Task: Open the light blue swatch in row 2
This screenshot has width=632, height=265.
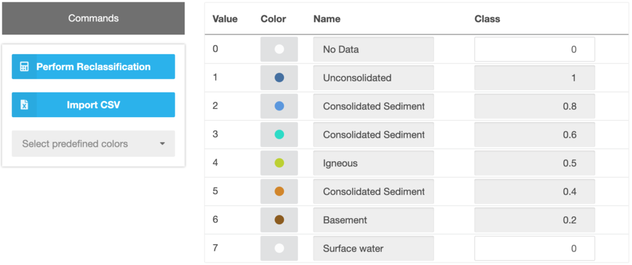Action: click(x=279, y=106)
